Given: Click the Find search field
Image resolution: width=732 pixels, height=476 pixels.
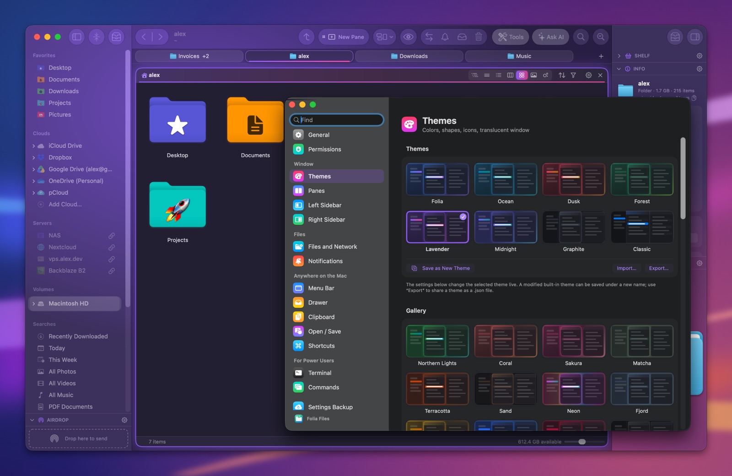Looking at the screenshot, I should click(337, 120).
